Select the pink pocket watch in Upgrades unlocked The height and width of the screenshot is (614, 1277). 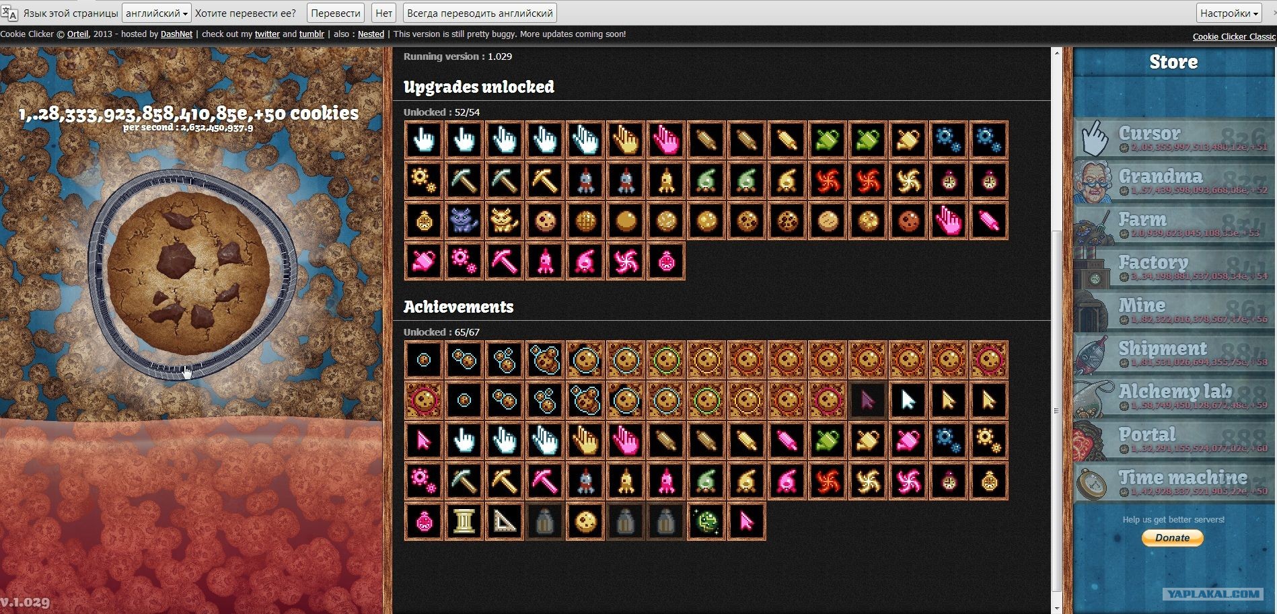click(x=666, y=261)
